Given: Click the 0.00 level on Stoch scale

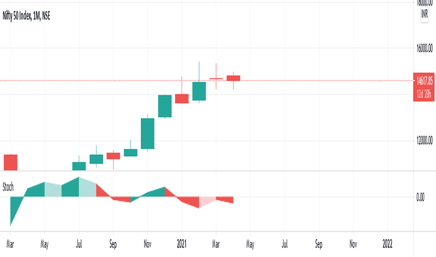Looking at the screenshot, I should [421, 197].
